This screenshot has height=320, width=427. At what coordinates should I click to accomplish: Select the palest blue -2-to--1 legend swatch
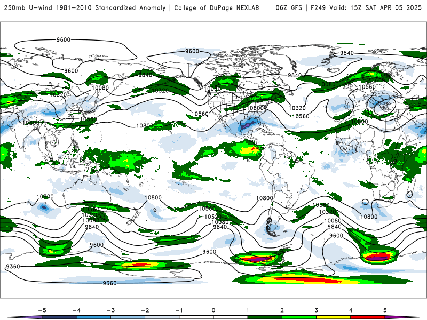pyautogui.click(x=162, y=317)
